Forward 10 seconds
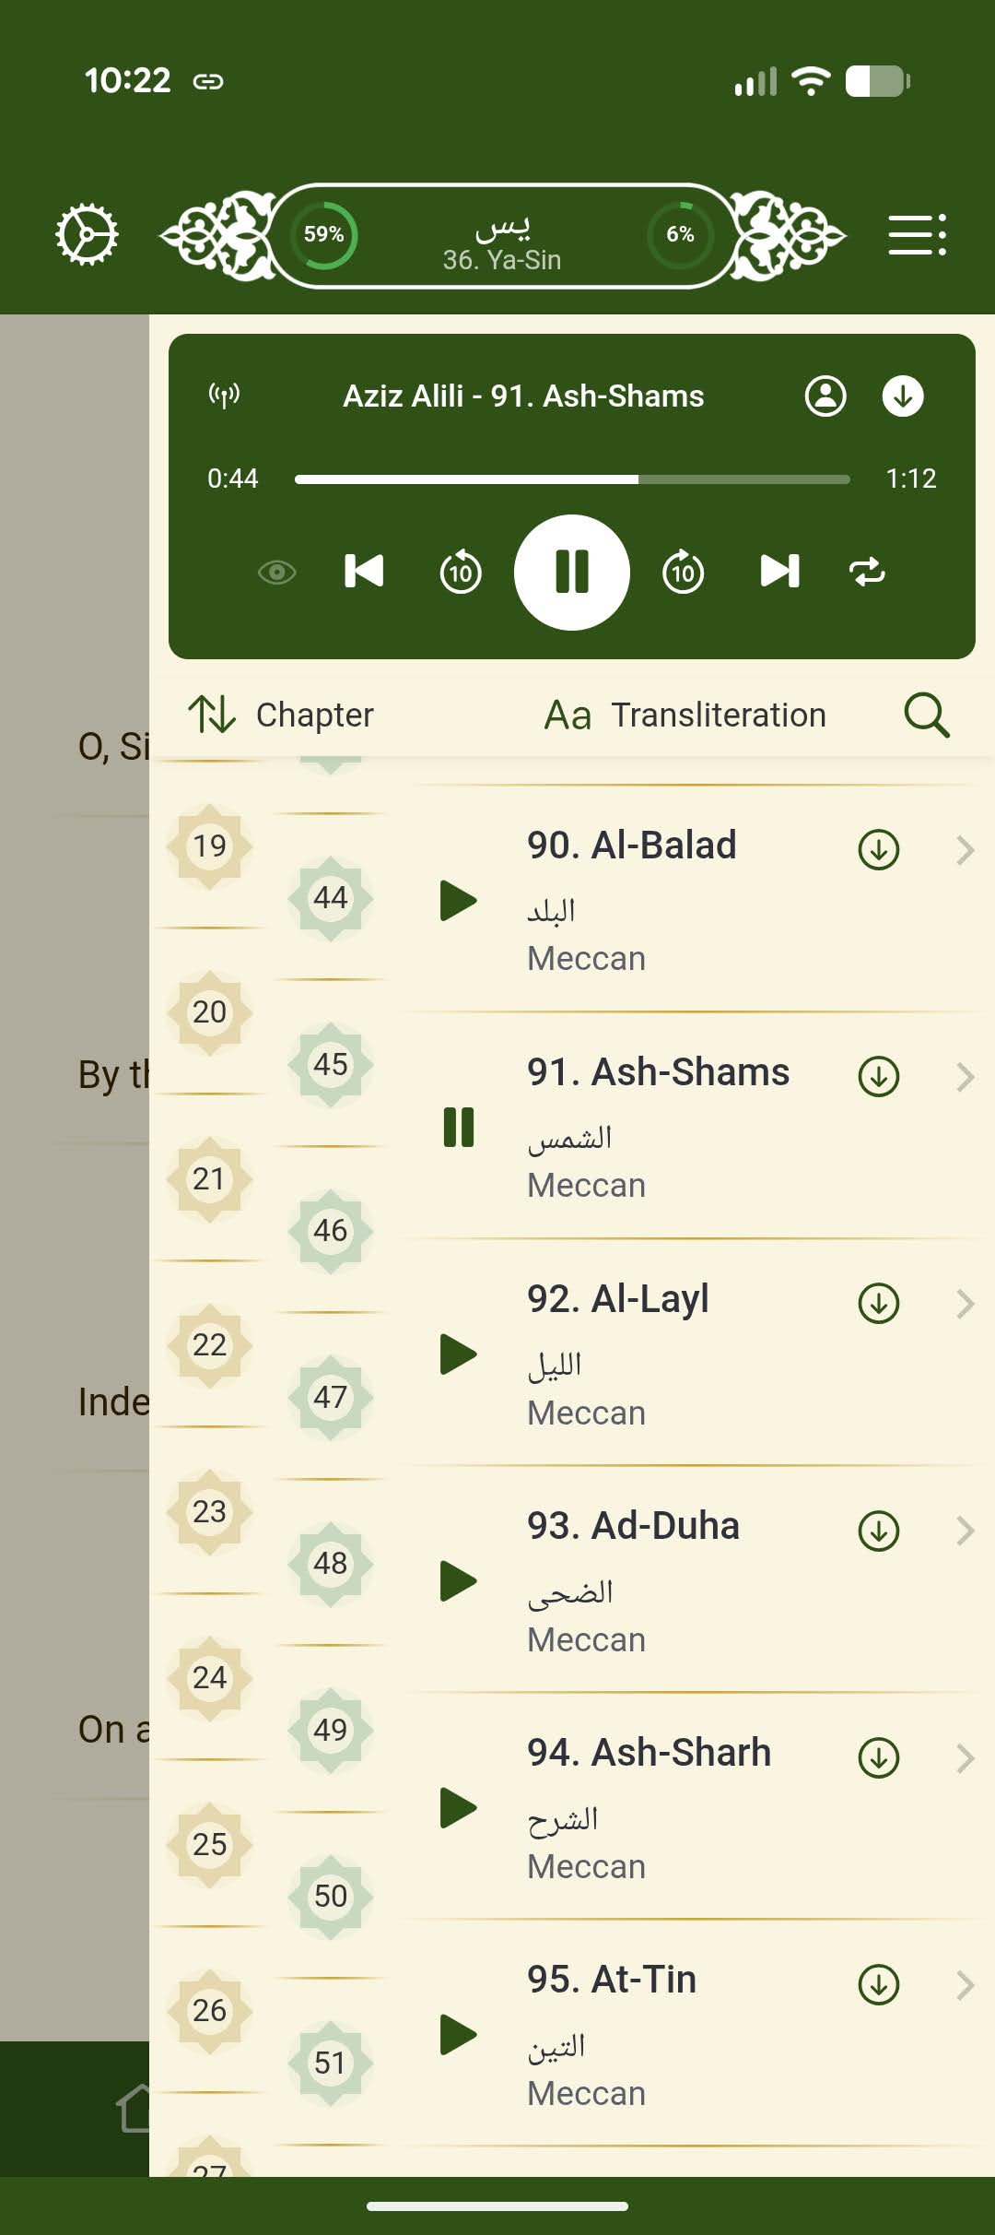 (683, 572)
